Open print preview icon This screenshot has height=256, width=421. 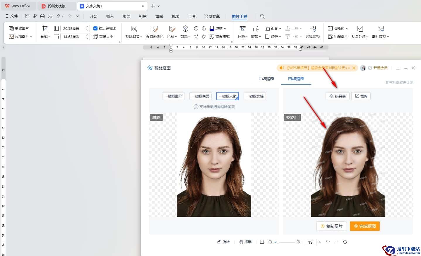[50, 16]
